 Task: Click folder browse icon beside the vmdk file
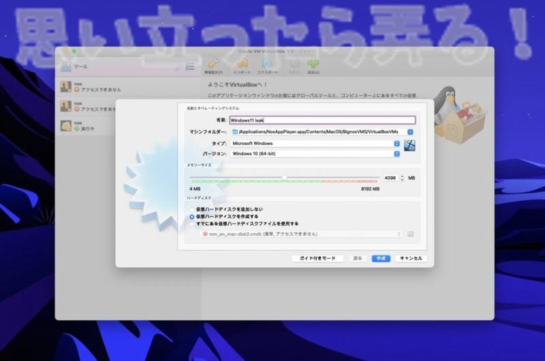coord(411,234)
